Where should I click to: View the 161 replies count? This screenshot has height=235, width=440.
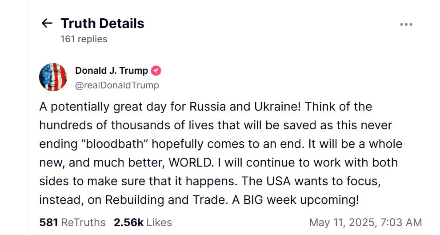(x=84, y=39)
